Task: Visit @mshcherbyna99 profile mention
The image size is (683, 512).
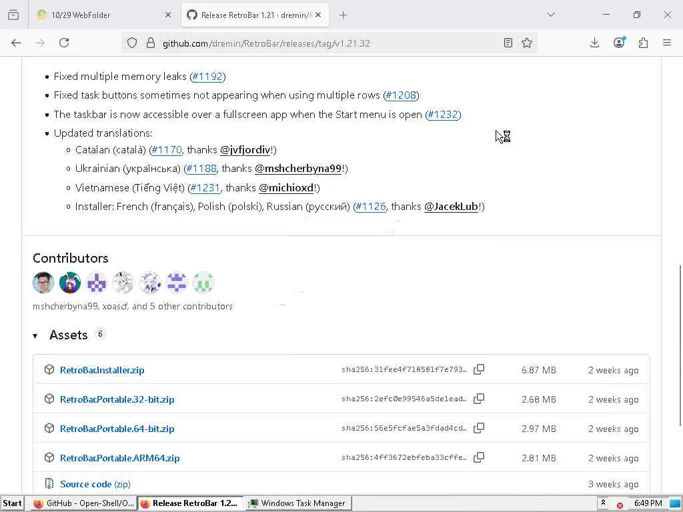Action: coord(298,169)
